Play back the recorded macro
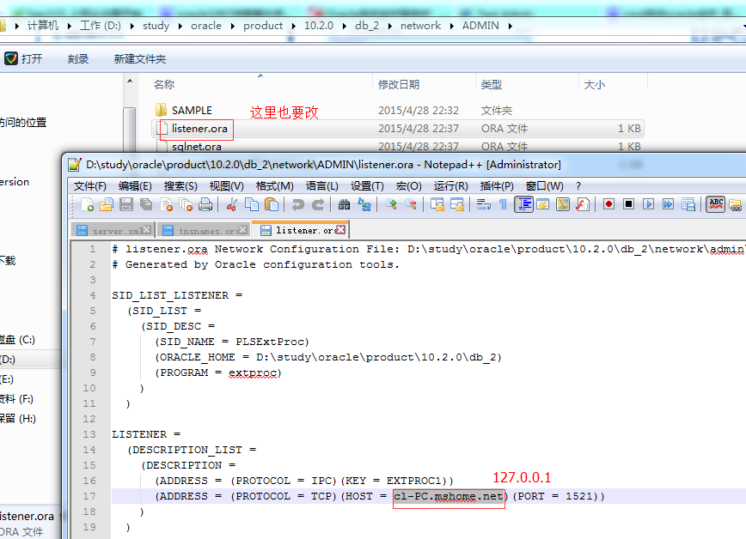Screen dimensions: 746x539 (648, 204)
